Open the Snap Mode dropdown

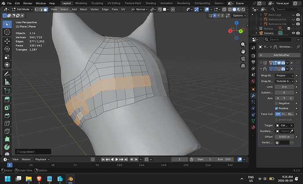coord(285,81)
